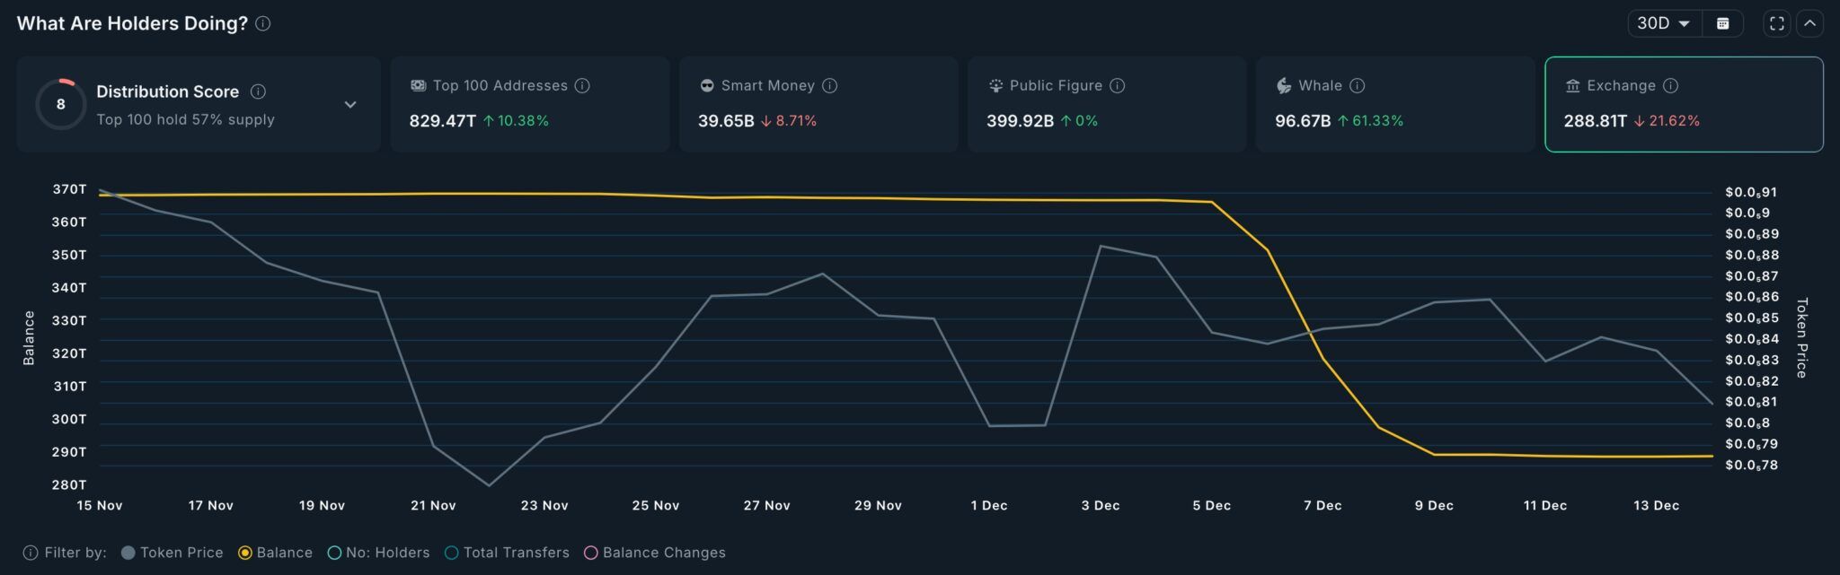Click the Top 100 Addresses banknote icon
The height and width of the screenshot is (575, 1840).
(x=418, y=85)
